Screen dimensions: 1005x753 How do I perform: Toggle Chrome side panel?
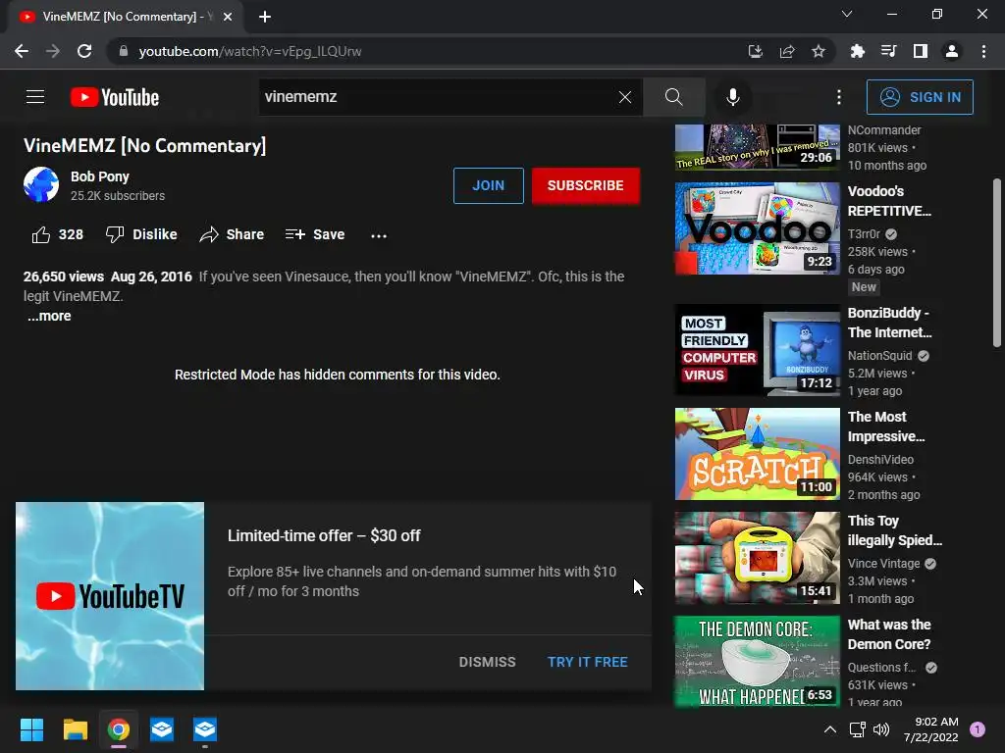coord(921,51)
